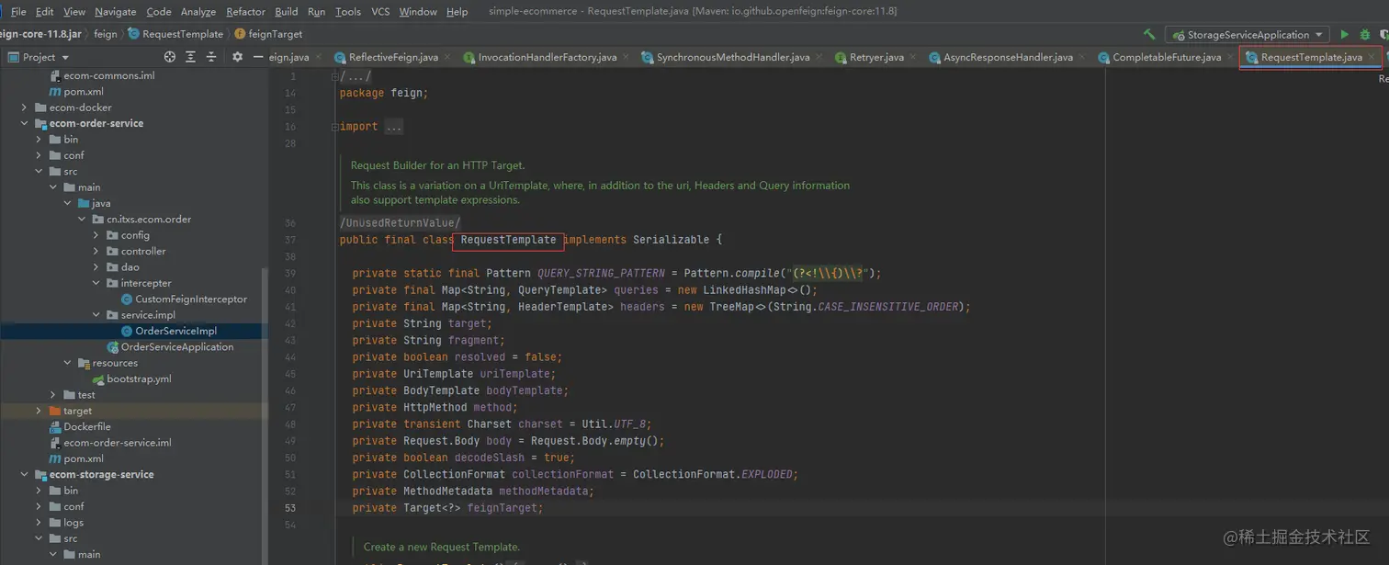
Task: Click the feignTarget field on line 53
Action: point(504,508)
